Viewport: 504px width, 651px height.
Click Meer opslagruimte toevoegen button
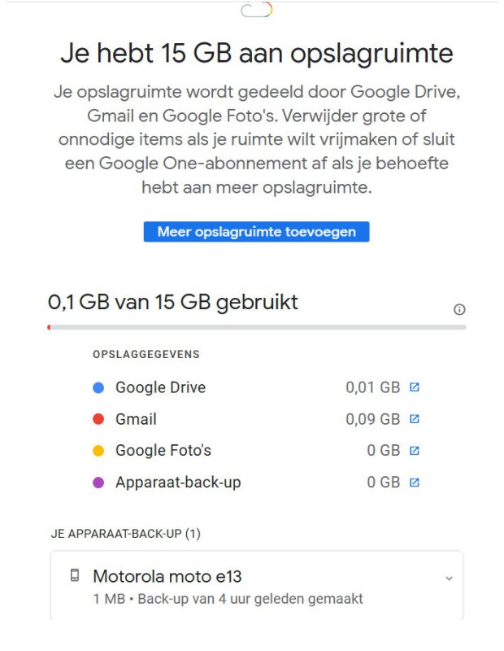click(256, 232)
